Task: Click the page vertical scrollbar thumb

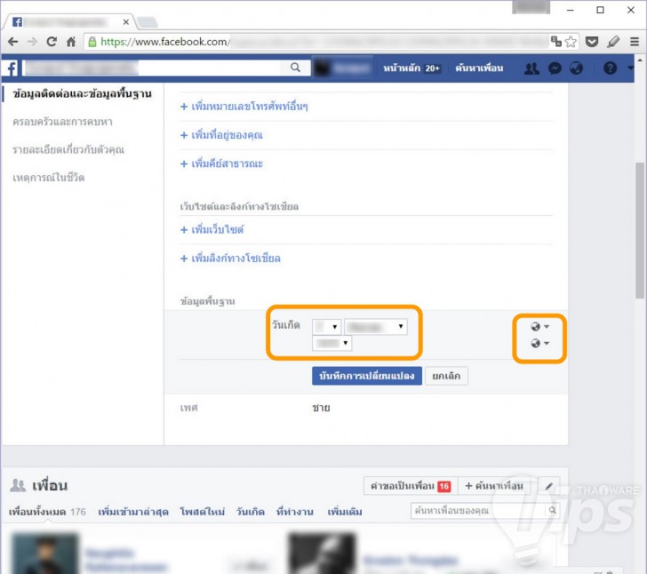Action: pos(640,230)
